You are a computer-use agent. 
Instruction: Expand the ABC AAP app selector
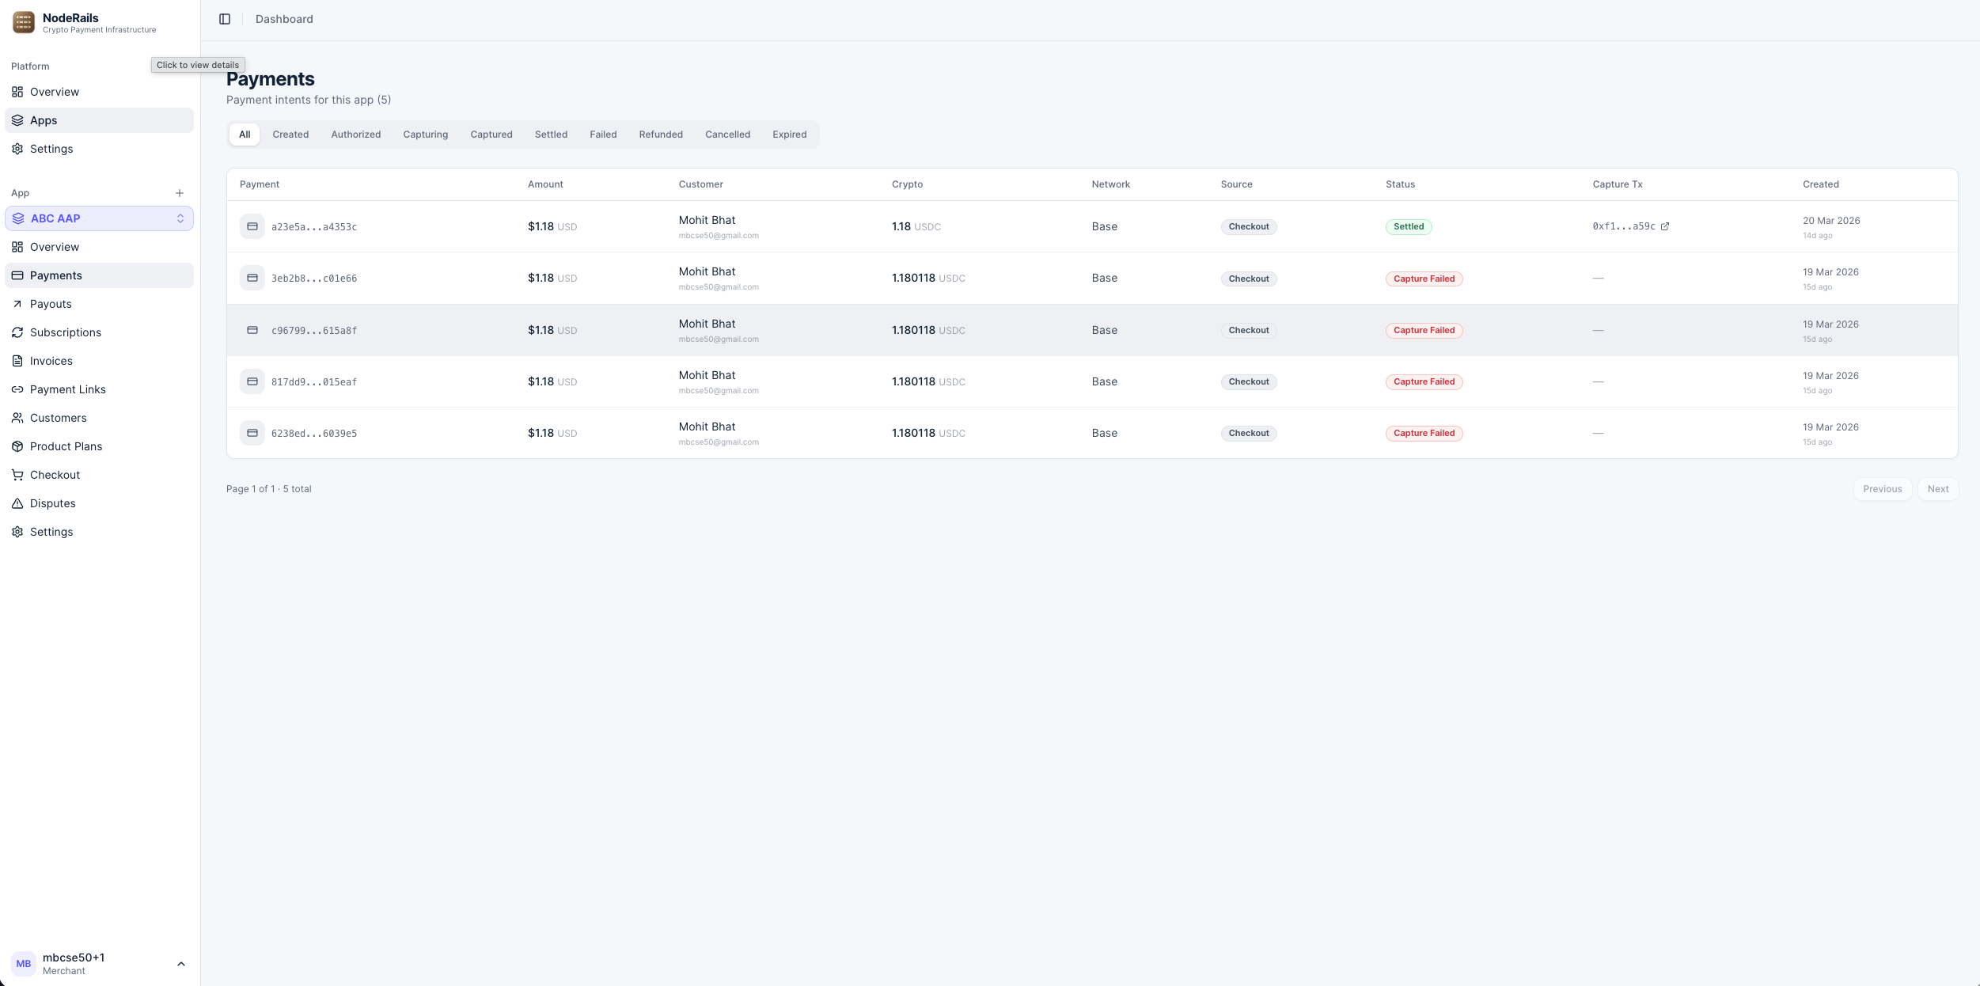point(100,218)
